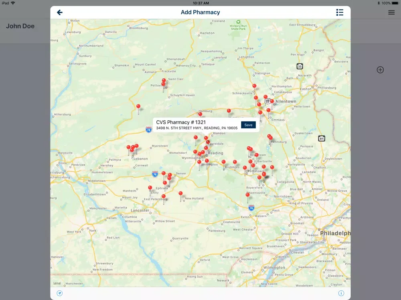The height and width of the screenshot is (300, 401).
Task: Tap the Route 33 shield
Action: (x=300, y=66)
